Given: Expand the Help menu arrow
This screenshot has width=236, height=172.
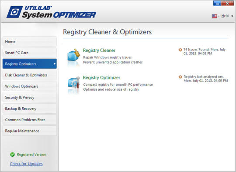Looking at the screenshot, I should coord(232,16).
